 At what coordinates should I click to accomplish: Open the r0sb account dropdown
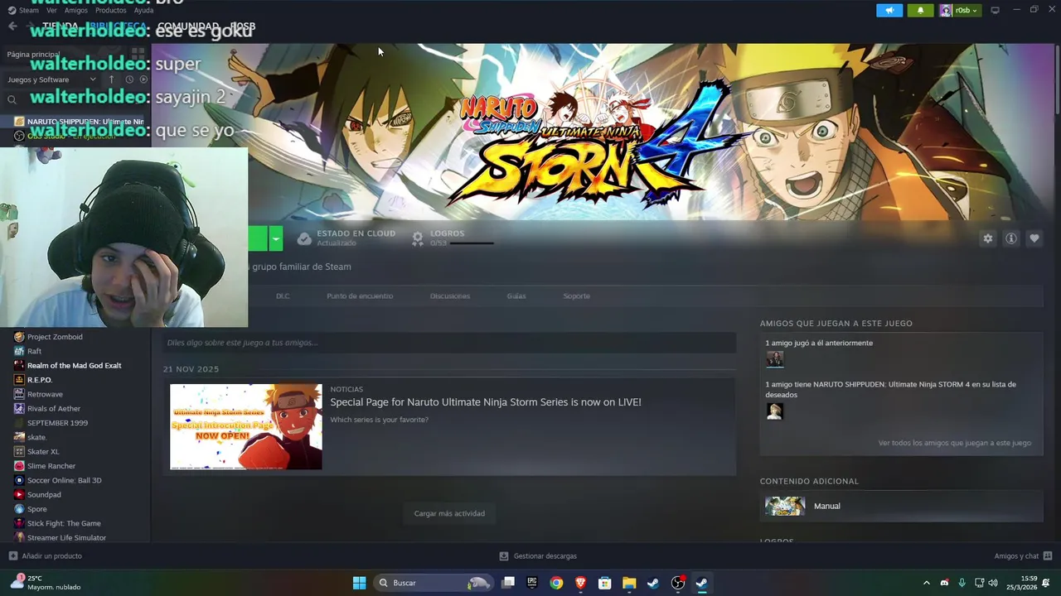(959, 10)
